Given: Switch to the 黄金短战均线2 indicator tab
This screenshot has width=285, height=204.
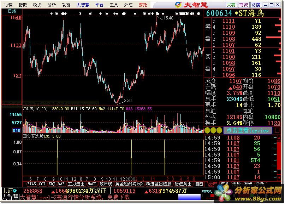Looking at the screenshot, I should [x=129, y=184].
